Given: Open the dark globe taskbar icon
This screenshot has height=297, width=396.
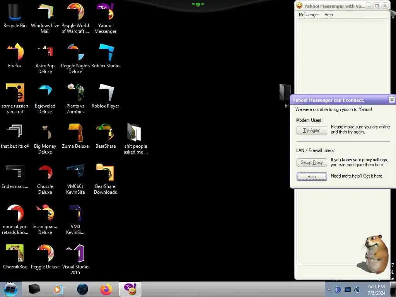Looking at the screenshot, I should click(83, 289).
